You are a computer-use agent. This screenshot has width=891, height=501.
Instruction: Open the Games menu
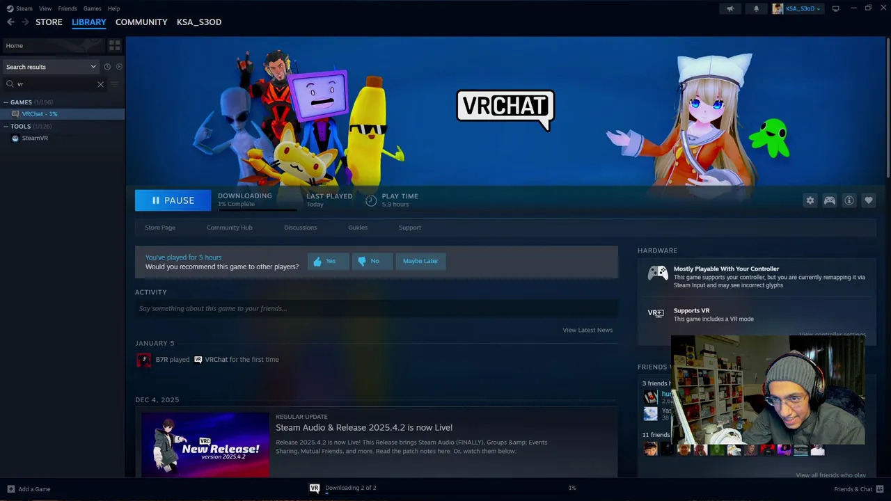tap(92, 8)
